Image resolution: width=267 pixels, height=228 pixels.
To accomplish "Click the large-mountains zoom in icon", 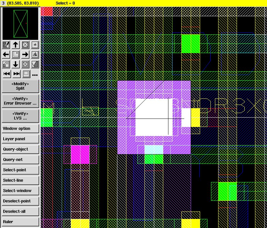I will (x=35, y=54).
